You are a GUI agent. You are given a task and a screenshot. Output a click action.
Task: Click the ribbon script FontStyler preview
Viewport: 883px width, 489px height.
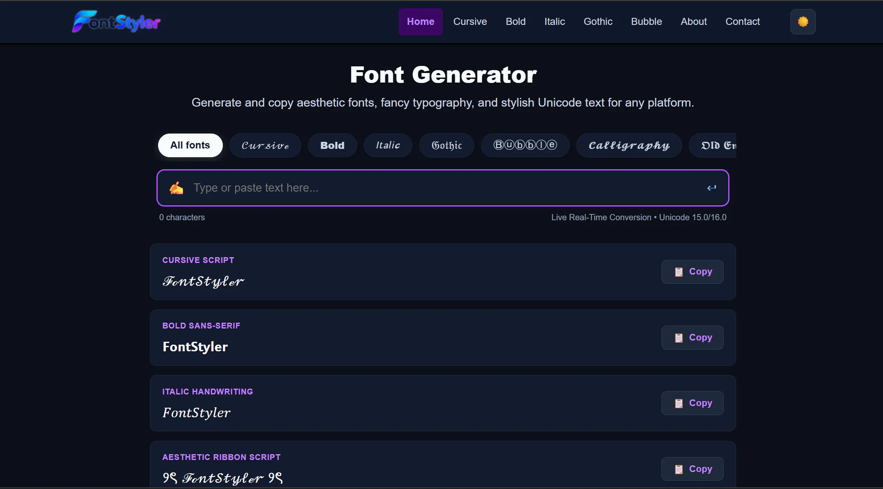coord(223,478)
